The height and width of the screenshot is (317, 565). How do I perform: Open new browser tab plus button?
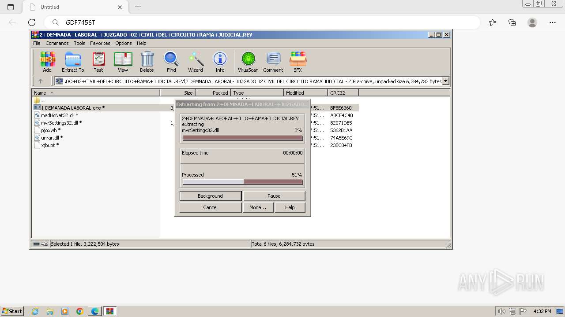click(138, 7)
